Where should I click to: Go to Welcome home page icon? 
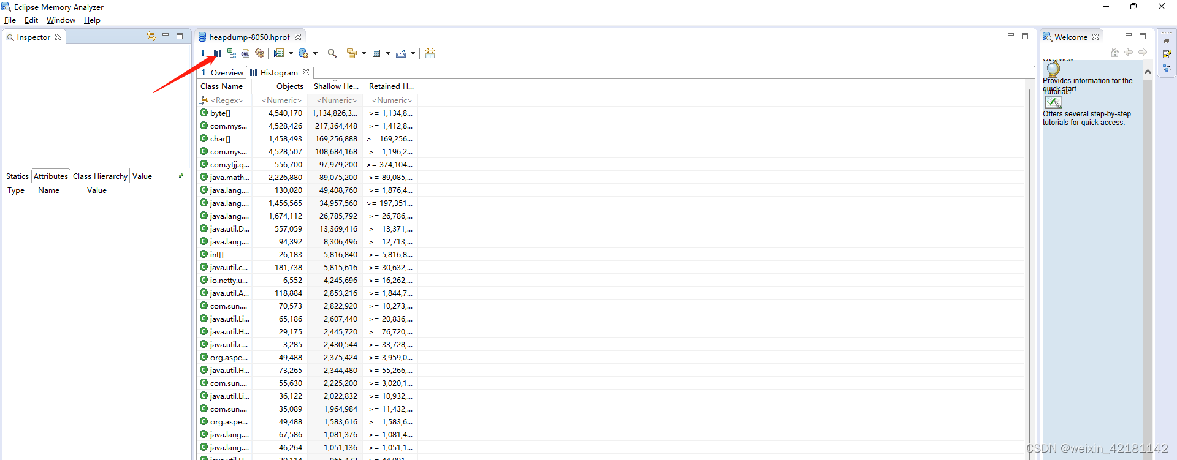point(1115,53)
